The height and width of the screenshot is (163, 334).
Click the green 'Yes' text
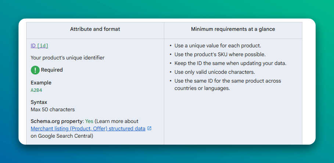point(89,121)
